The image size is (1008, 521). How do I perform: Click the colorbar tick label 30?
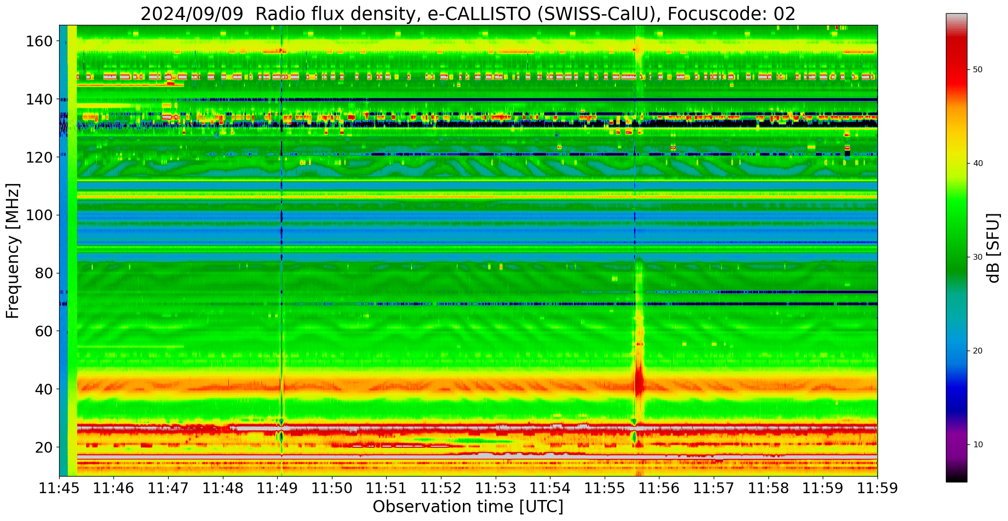click(x=978, y=257)
